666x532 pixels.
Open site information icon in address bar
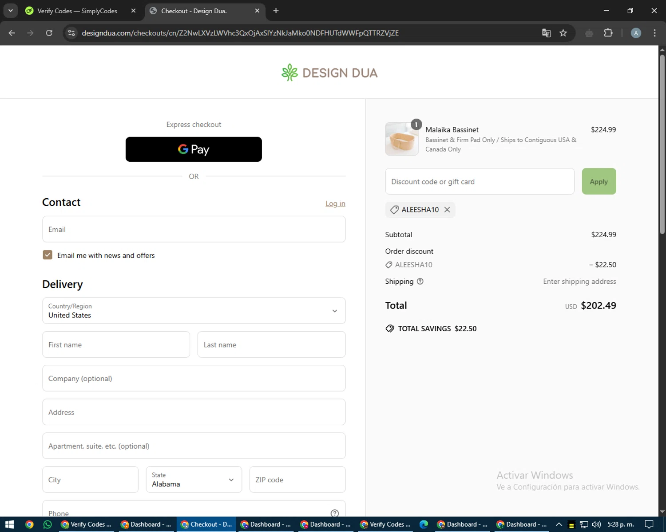tap(71, 33)
